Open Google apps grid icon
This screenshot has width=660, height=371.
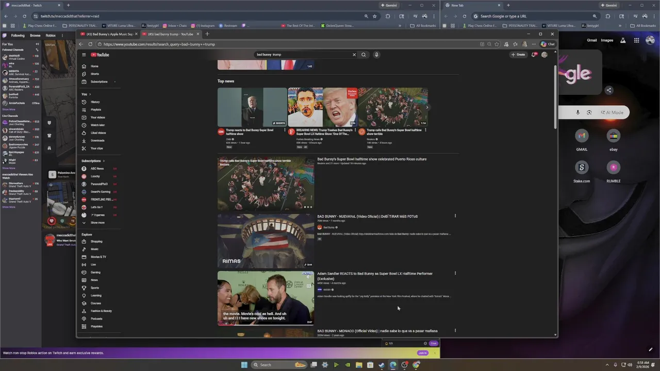click(637, 40)
